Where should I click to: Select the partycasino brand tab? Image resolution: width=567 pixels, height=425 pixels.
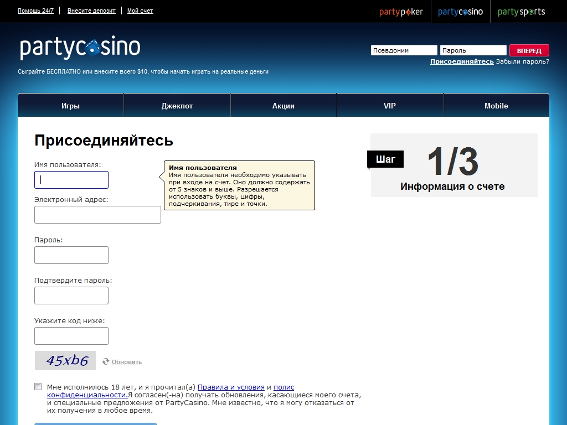[460, 12]
